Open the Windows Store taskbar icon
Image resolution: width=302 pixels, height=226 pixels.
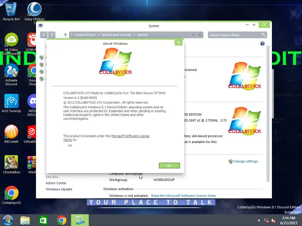(x=43, y=220)
